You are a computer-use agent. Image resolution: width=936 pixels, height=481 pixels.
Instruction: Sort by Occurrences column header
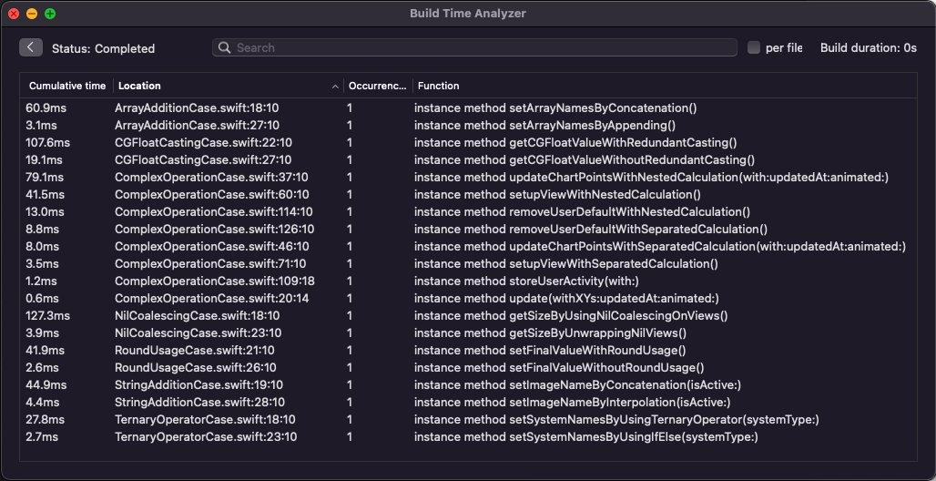[377, 87]
